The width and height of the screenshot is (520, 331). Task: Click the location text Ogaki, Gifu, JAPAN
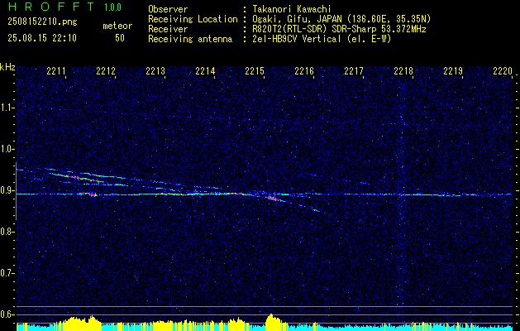(297, 19)
